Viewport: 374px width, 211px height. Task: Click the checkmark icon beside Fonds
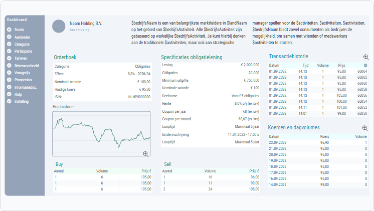[x=9, y=30]
